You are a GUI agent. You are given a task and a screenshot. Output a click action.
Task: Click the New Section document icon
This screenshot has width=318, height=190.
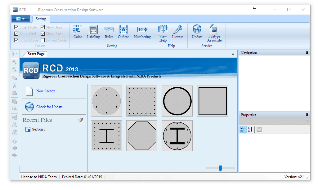[x=29, y=91]
